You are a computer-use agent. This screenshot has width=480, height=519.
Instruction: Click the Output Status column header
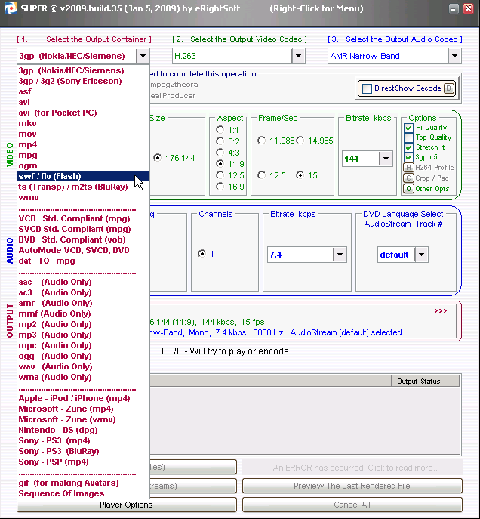click(x=425, y=382)
